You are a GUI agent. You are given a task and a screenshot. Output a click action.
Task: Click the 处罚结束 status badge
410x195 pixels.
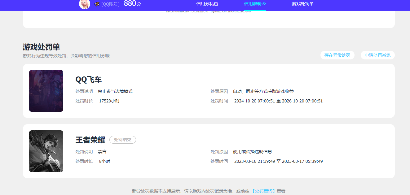tap(122, 140)
